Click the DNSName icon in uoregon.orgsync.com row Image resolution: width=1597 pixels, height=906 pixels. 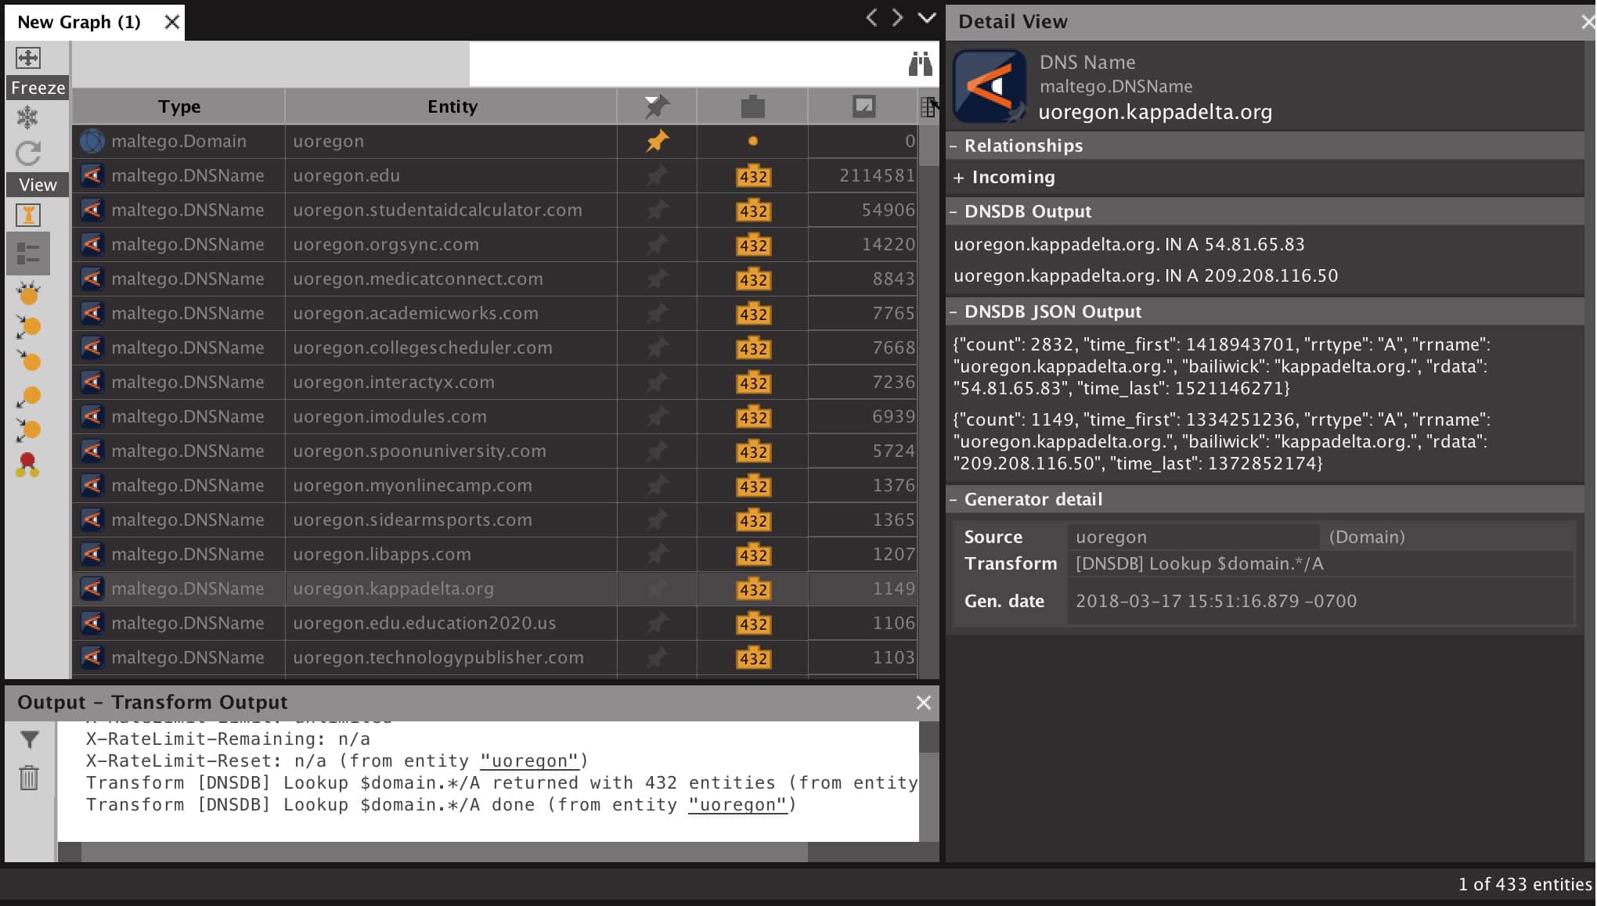92,244
